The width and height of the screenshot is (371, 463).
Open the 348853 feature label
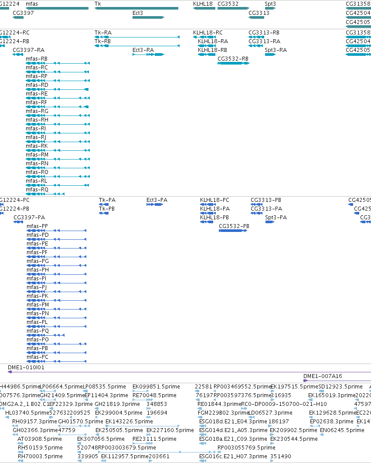click(x=157, y=404)
